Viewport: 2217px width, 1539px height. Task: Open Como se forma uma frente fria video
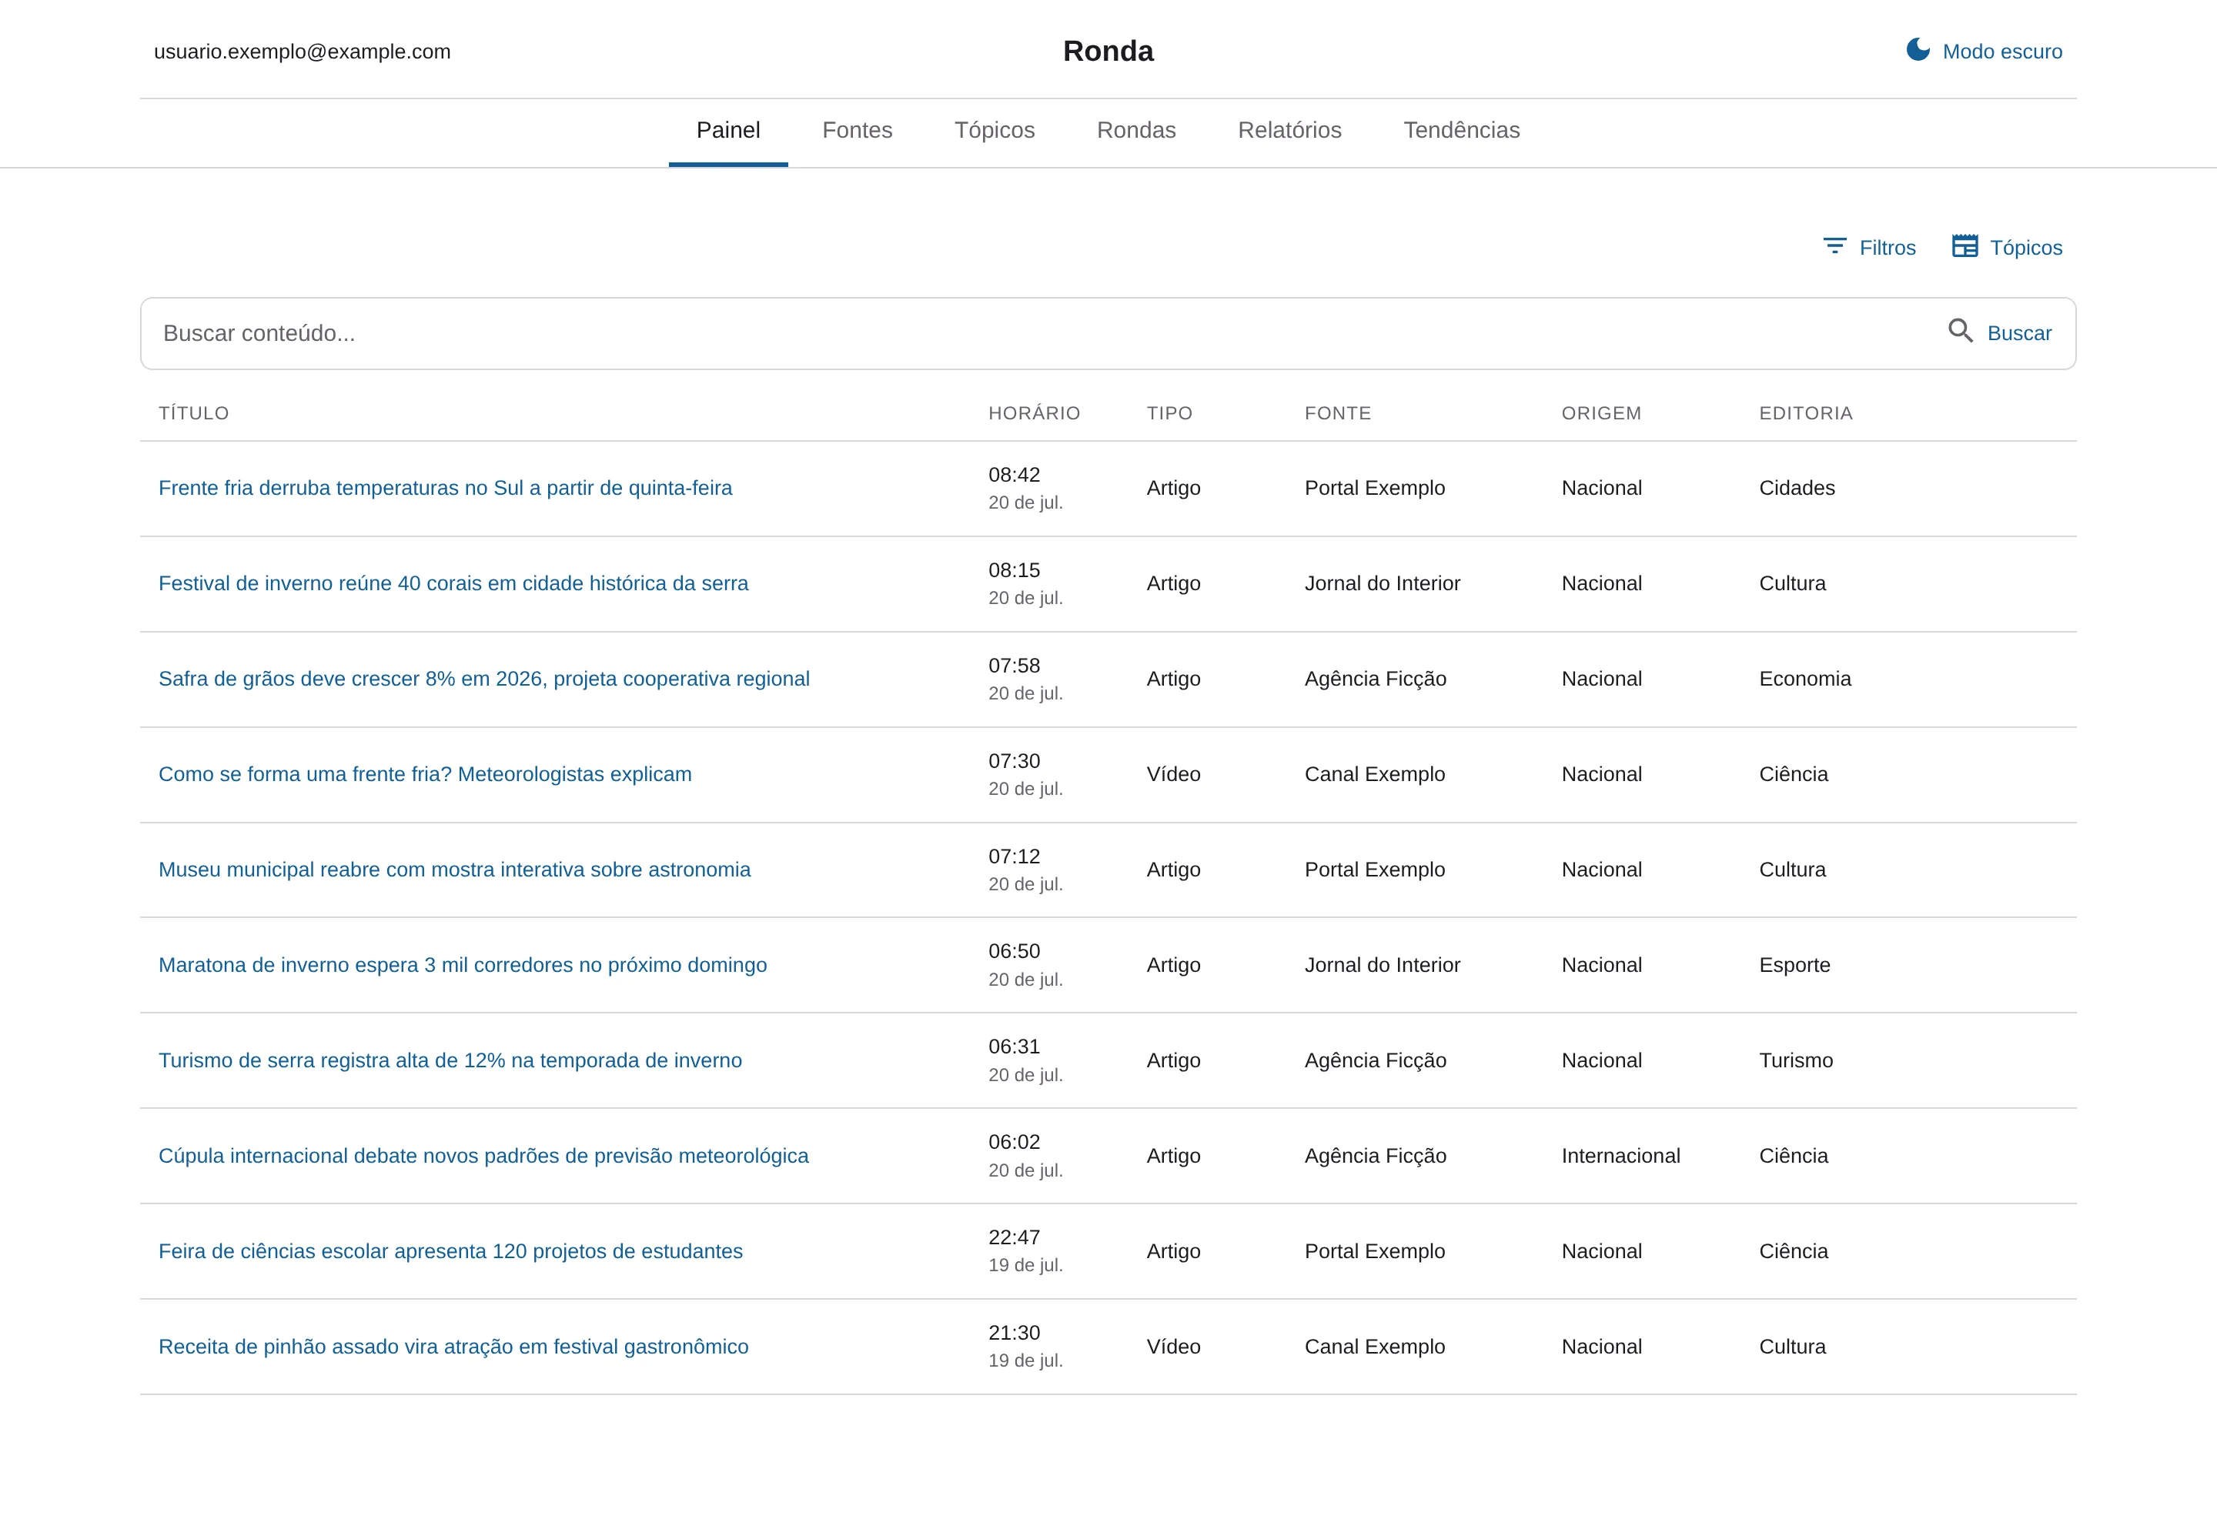click(424, 774)
